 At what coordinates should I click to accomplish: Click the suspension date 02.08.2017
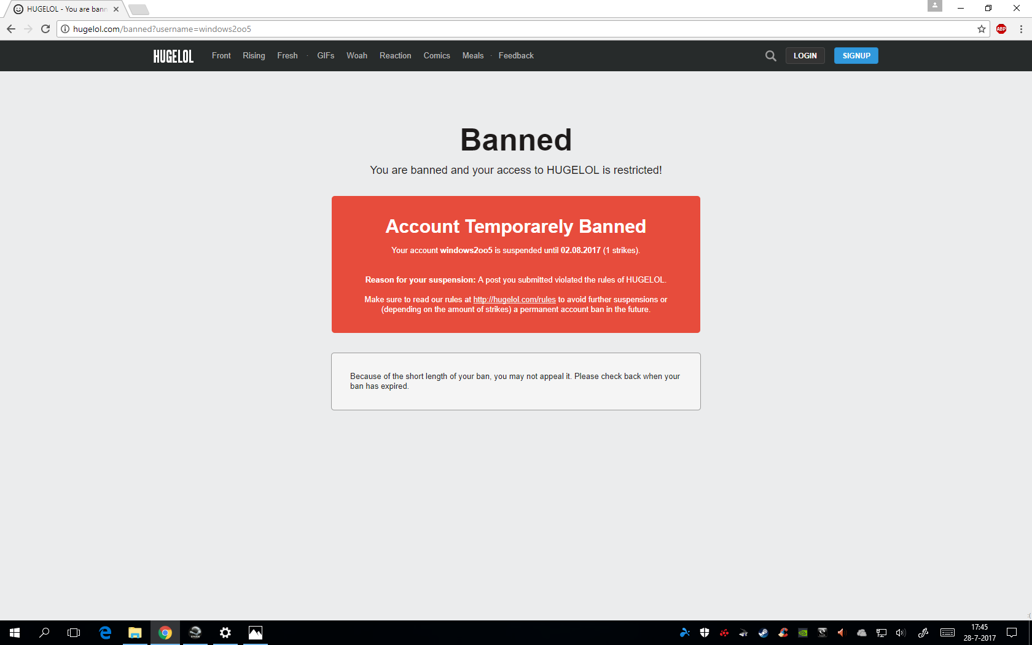(580, 251)
